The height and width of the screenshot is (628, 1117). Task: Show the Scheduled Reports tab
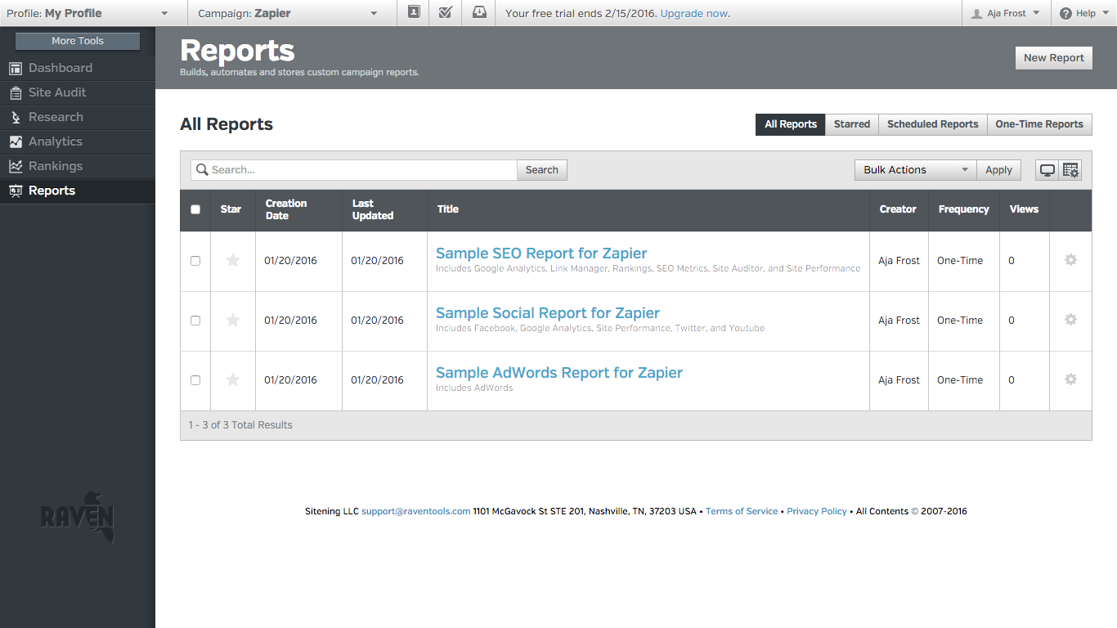933,124
